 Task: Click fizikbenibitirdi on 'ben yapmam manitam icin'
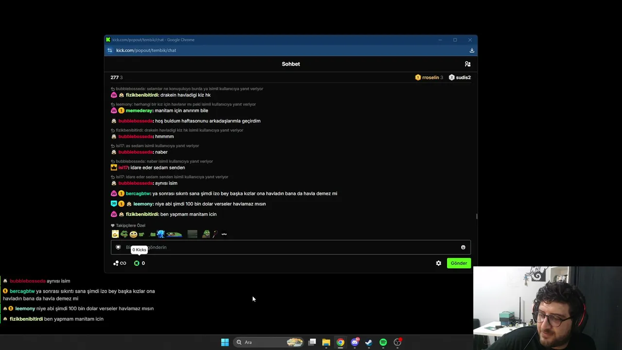pyautogui.click(x=142, y=214)
